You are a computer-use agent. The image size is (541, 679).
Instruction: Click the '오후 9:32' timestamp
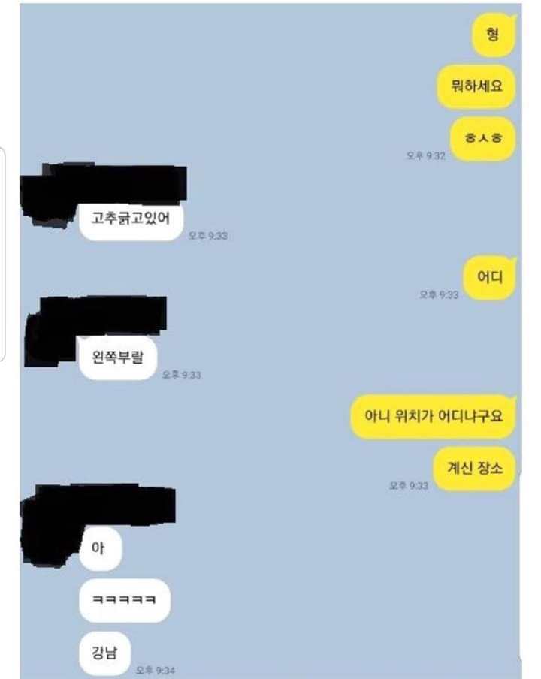pos(425,156)
